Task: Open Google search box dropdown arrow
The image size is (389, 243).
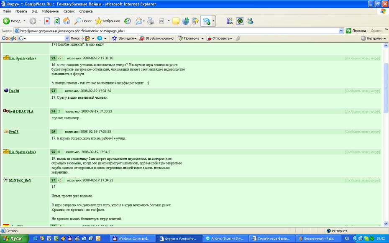Action: [67, 38]
